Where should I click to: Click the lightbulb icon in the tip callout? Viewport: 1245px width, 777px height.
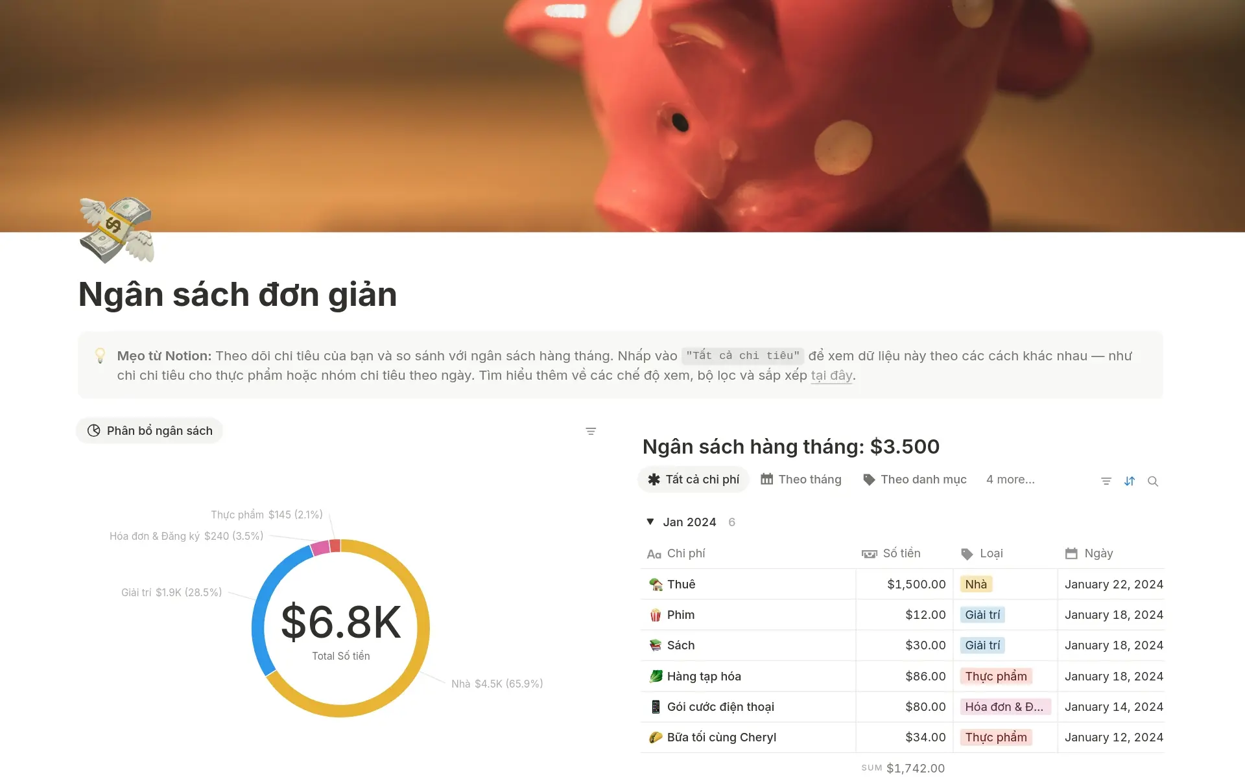(x=101, y=355)
